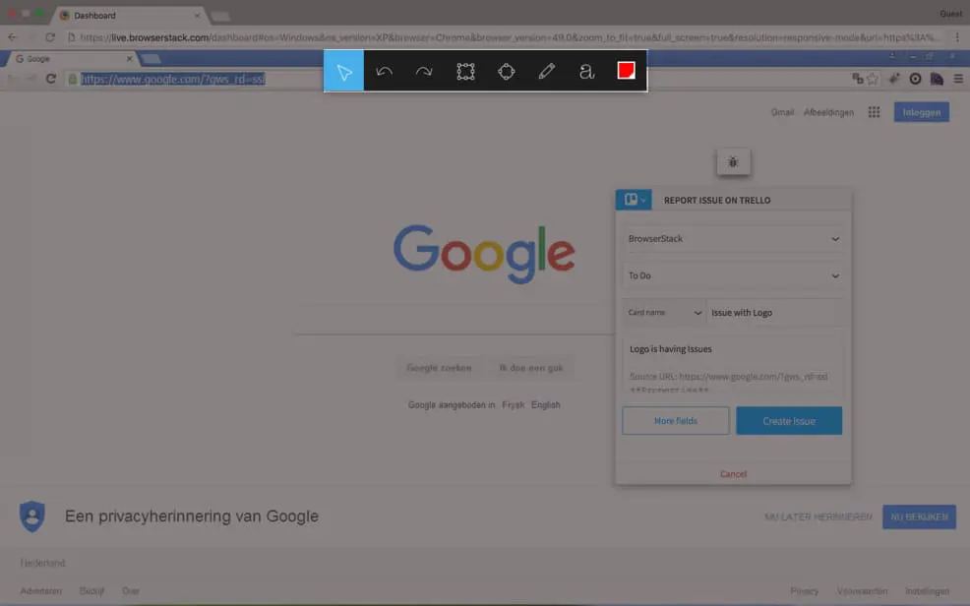970x606 pixels.
Task: Open the Card name field selector
Action: (664, 313)
